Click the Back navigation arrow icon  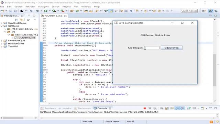point(159,11)
